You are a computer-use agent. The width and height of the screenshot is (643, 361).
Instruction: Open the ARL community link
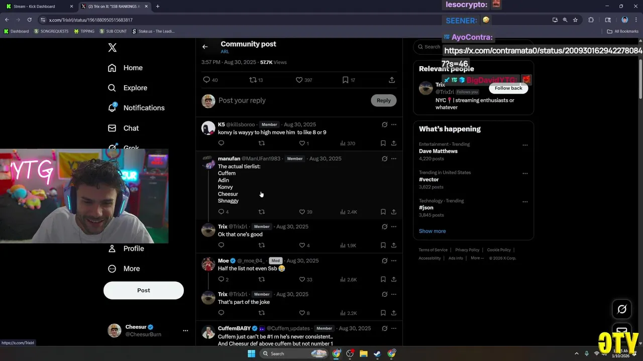pyautogui.click(x=225, y=52)
